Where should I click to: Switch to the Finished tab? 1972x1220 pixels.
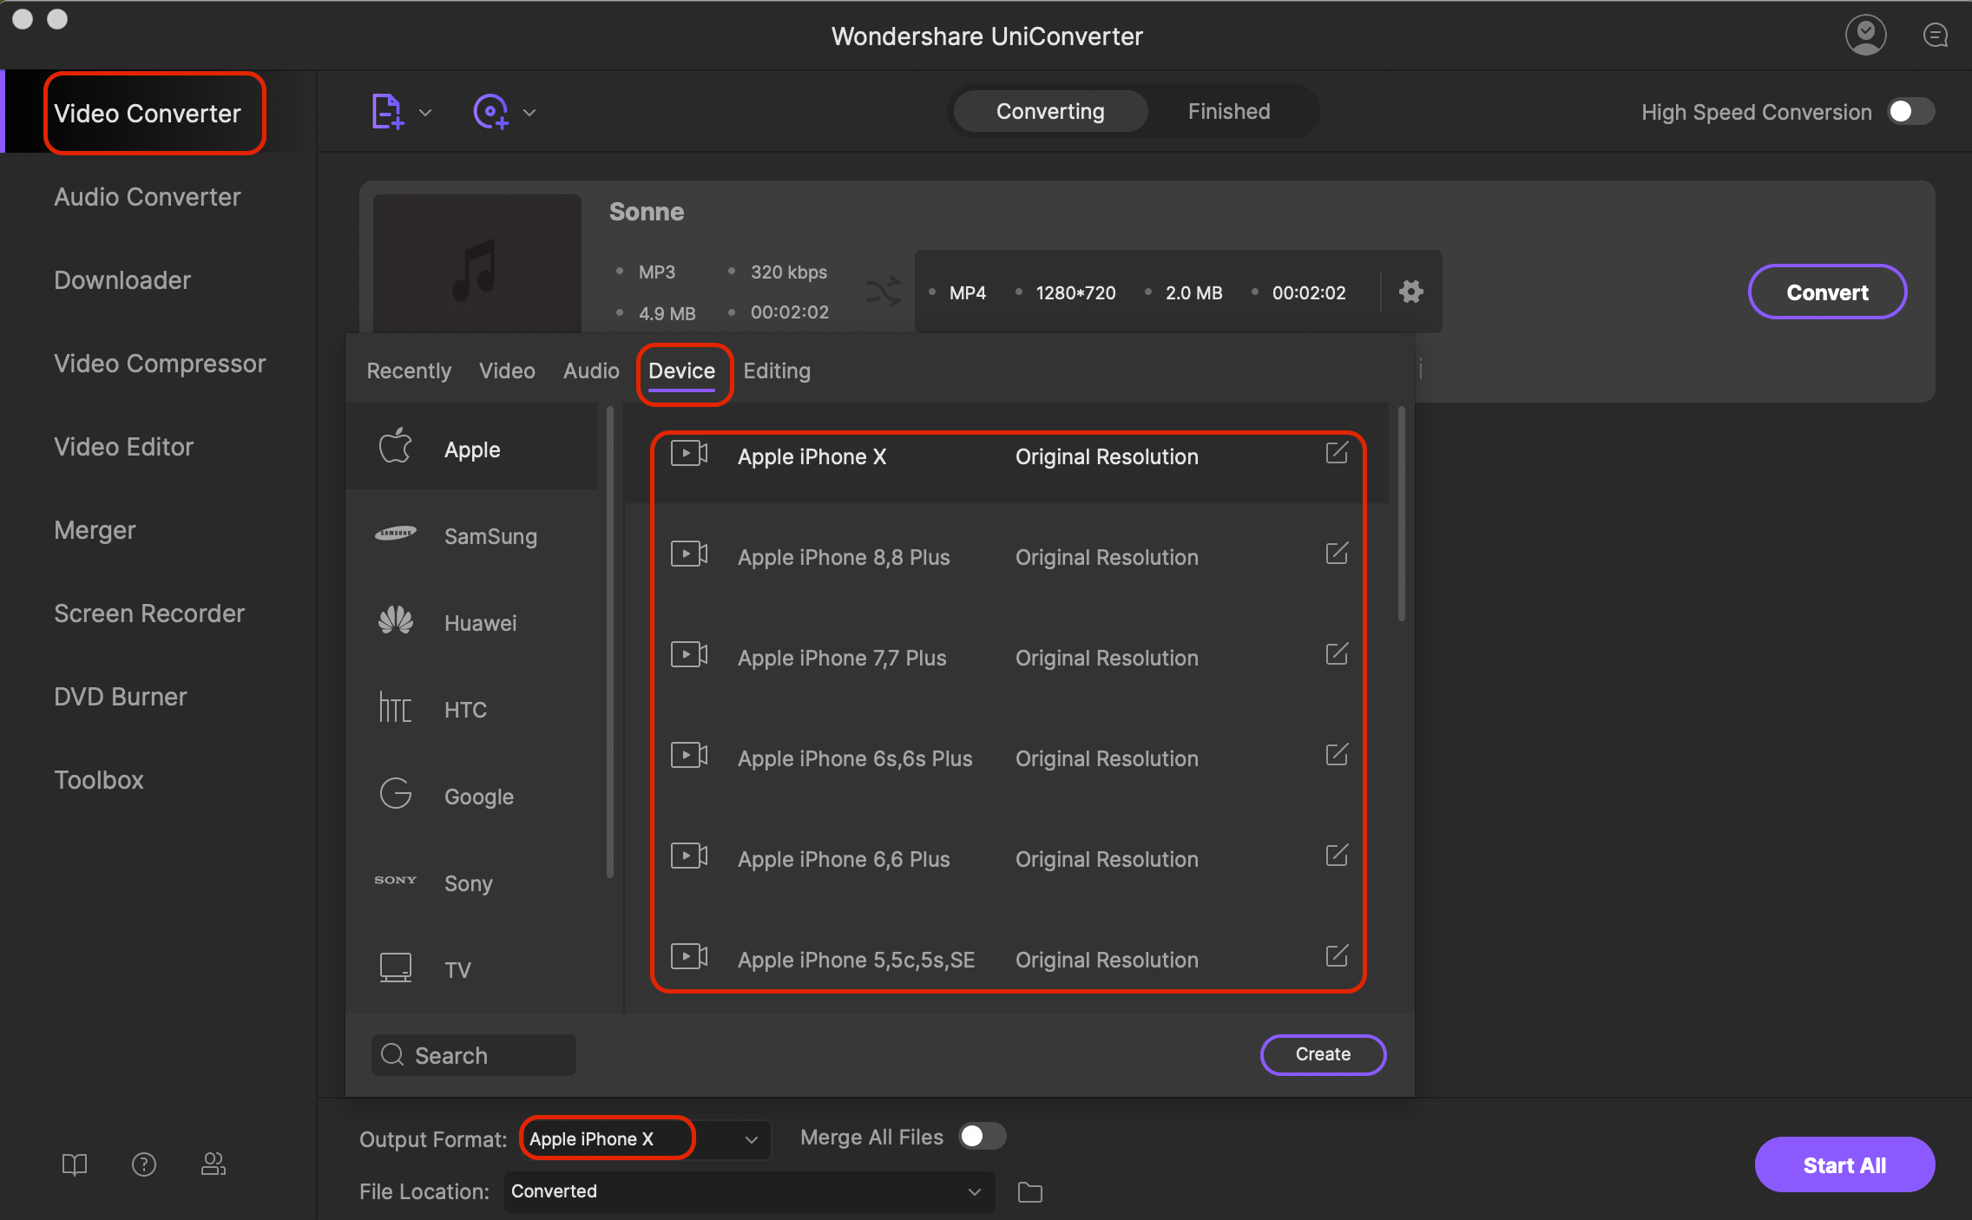tap(1230, 111)
